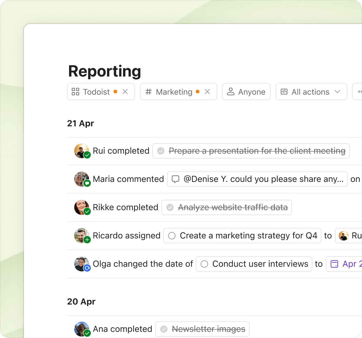This screenshot has width=362, height=338.
Task: Click Rikke's avatar in completed row
Action: 82,207
